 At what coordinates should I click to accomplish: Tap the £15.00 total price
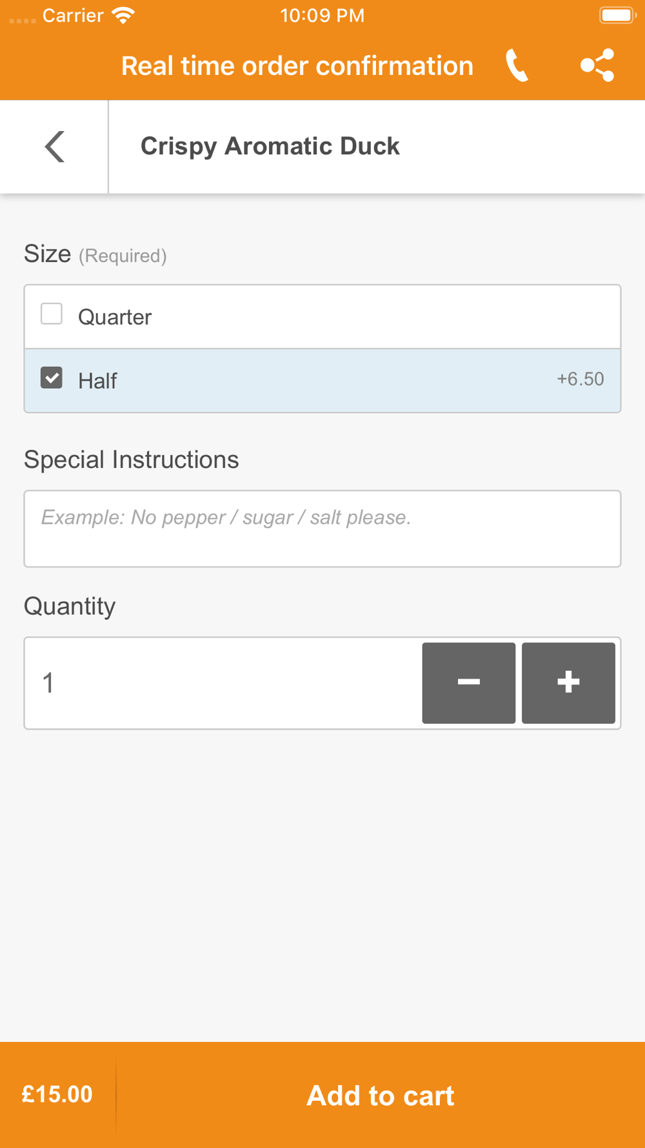(x=57, y=1094)
